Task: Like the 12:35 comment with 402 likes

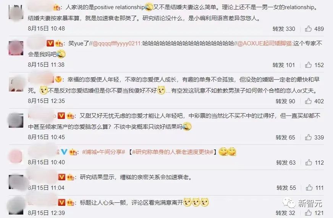Action: 308,101
